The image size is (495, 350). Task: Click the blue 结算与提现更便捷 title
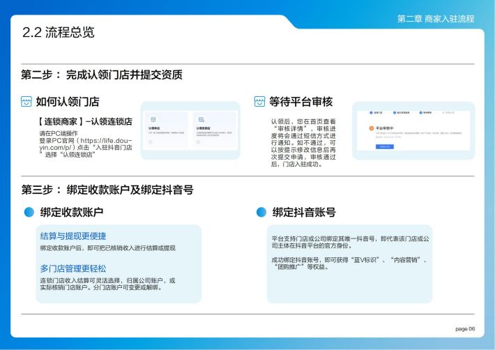coord(73,236)
